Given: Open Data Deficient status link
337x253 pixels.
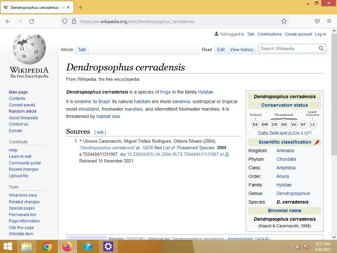Looking at the screenshot, I should pos(272,133).
